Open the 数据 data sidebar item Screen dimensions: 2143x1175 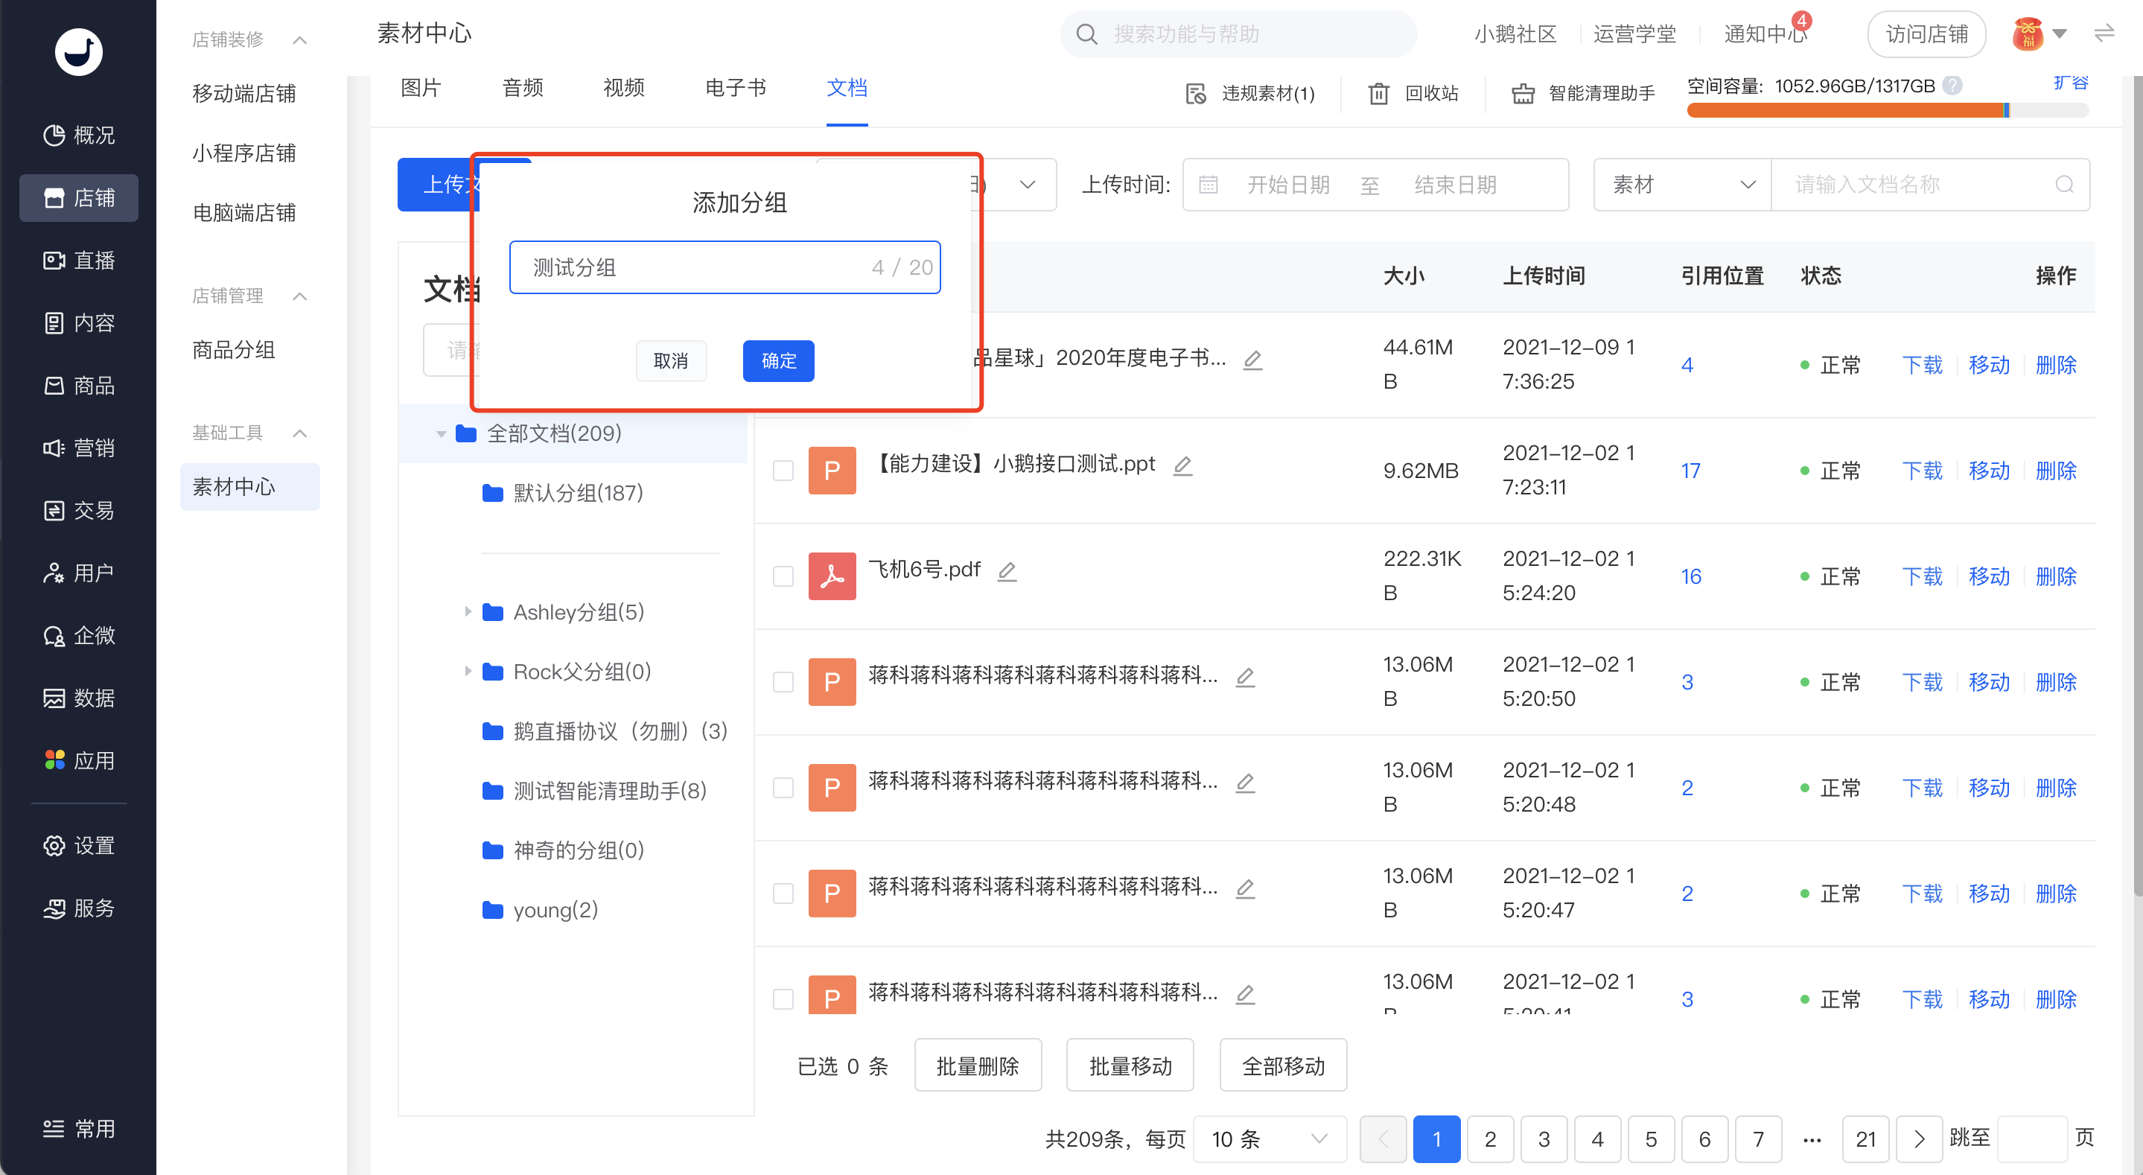click(78, 698)
